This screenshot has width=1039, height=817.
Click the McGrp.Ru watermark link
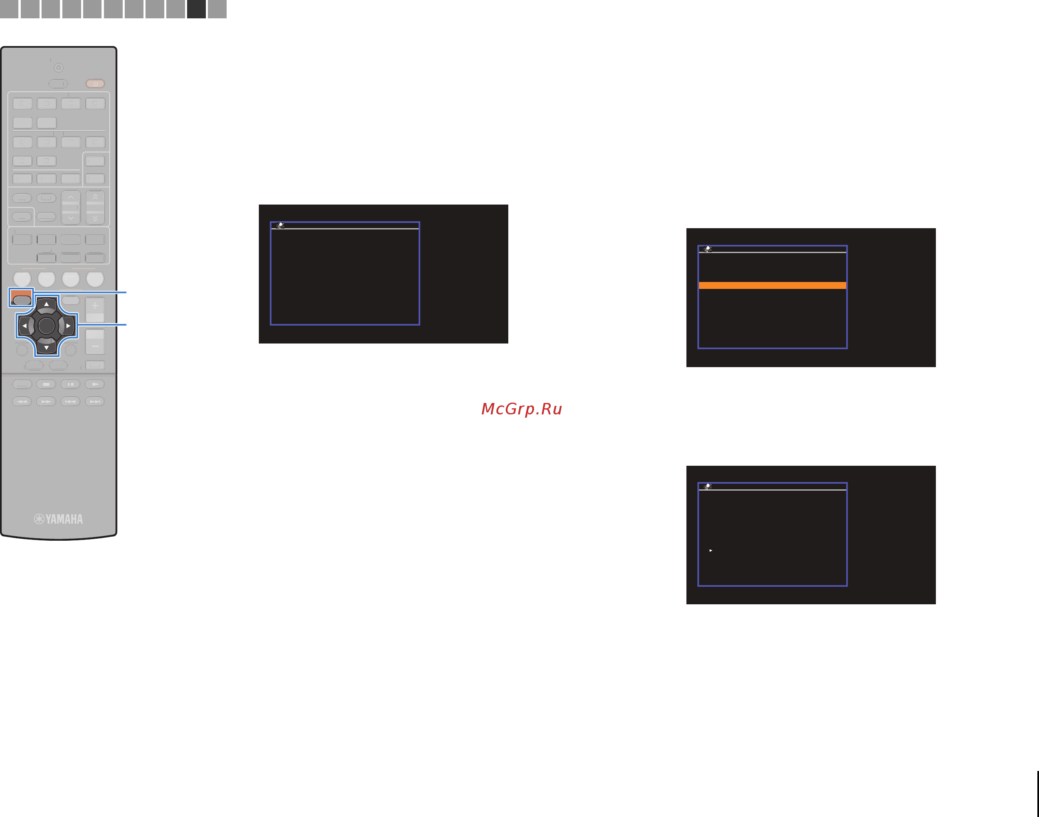(x=521, y=409)
